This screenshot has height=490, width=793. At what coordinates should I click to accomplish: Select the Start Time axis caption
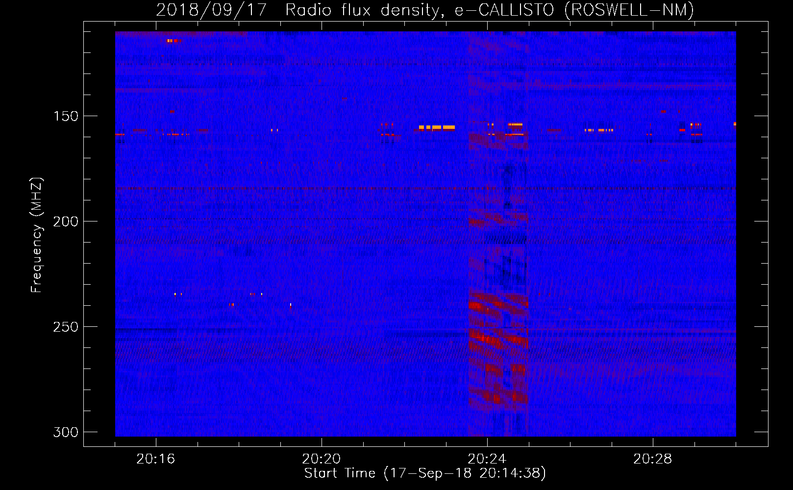tap(425, 473)
